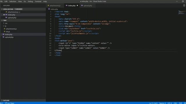Click the link rel="stylesheet" line

80,29
